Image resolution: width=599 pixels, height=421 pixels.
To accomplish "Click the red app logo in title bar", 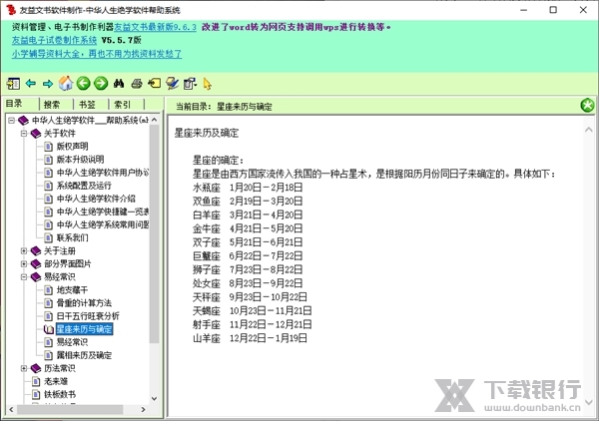I will (x=11, y=10).
